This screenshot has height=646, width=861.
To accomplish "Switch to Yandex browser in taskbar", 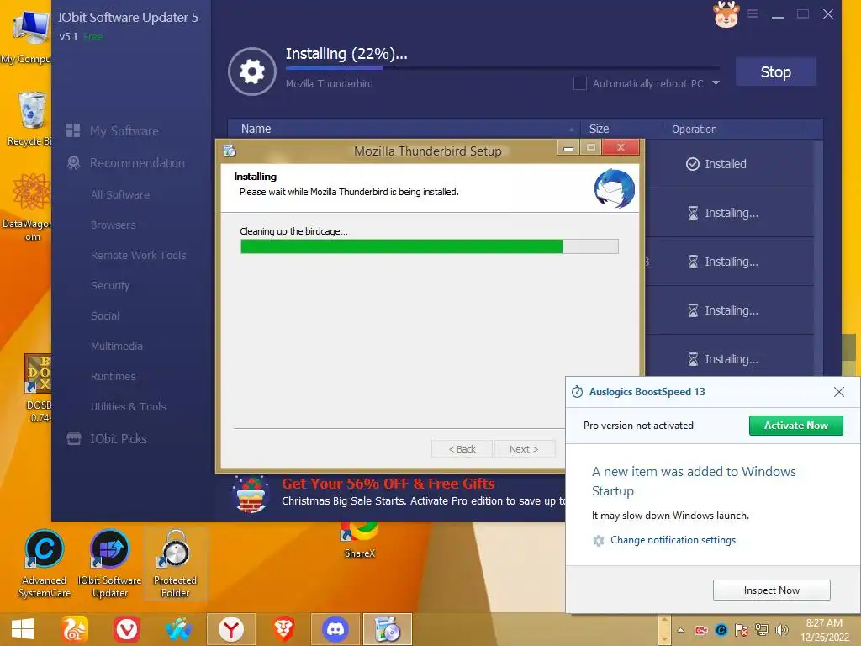I will click(231, 629).
